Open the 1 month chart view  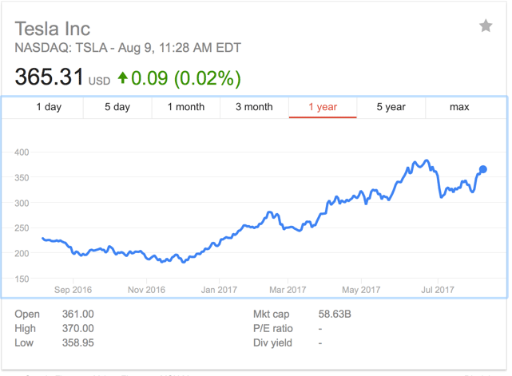[x=186, y=107]
